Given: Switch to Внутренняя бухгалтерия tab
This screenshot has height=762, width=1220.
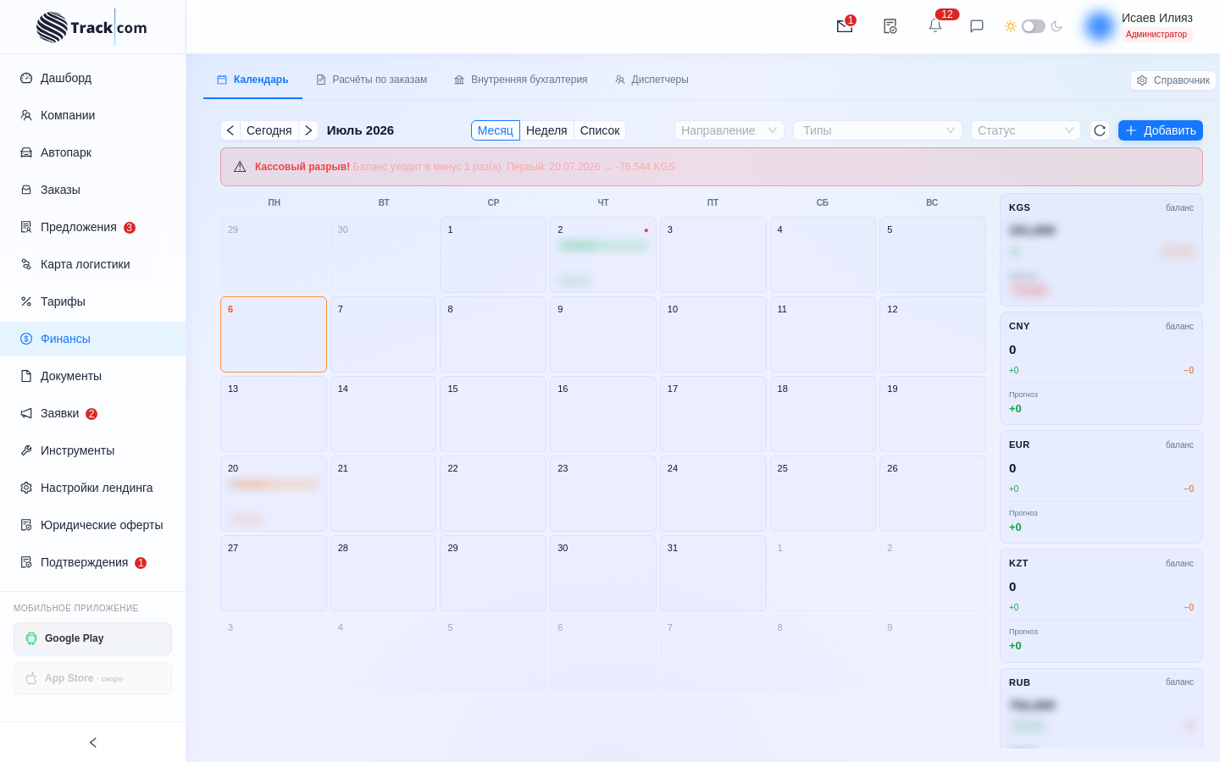Looking at the screenshot, I should tap(520, 80).
